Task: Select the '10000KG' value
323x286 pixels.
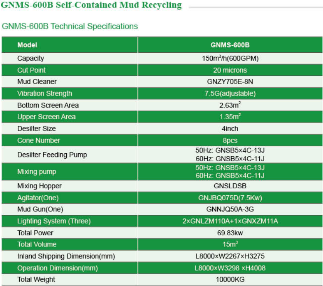Action: tap(230, 279)
